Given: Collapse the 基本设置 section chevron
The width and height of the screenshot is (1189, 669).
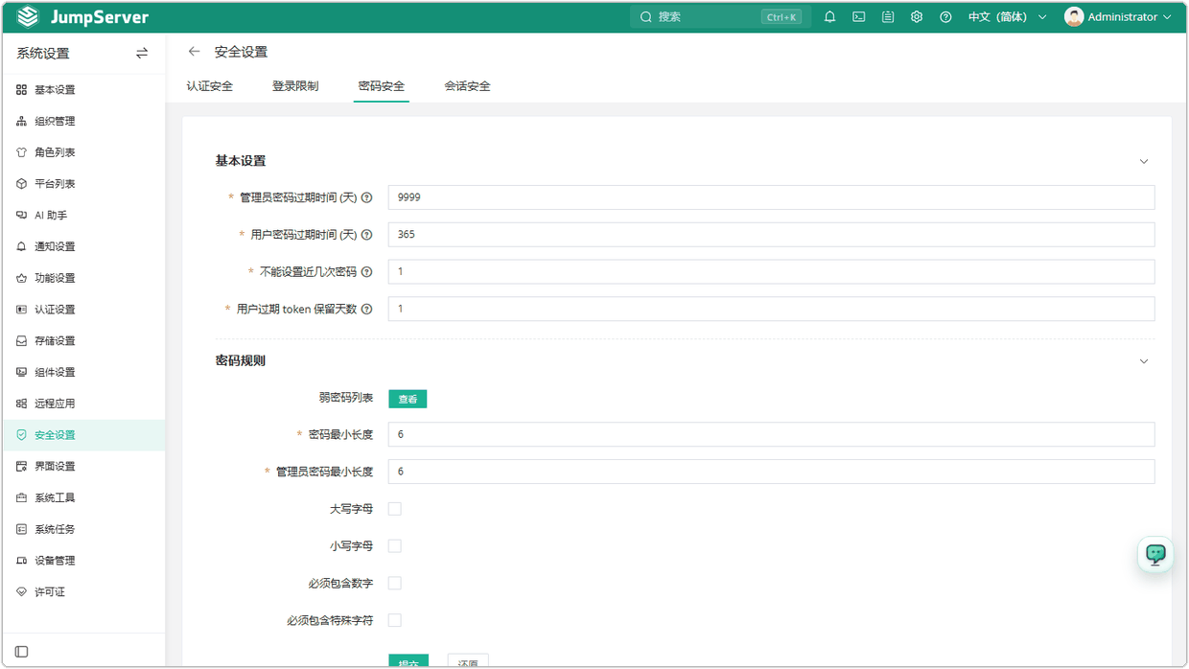Looking at the screenshot, I should [x=1144, y=161].
